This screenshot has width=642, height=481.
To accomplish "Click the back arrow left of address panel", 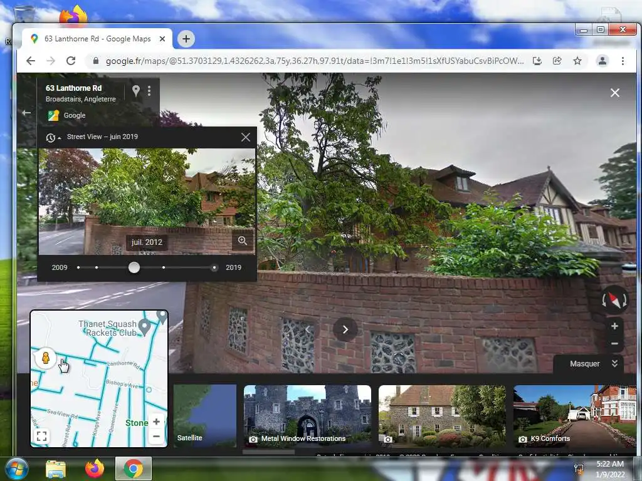I will [x=26, y=113].
